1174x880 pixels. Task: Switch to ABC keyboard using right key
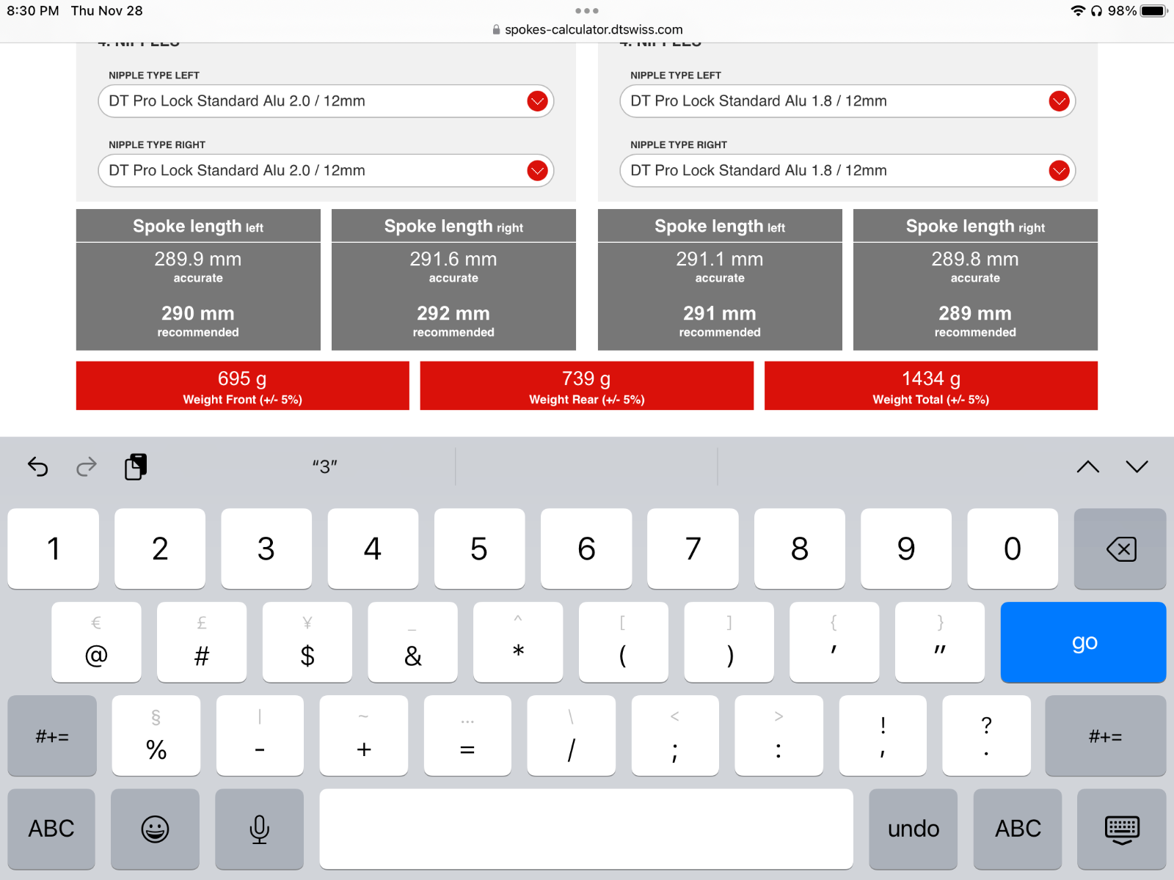coord(1018,829)
